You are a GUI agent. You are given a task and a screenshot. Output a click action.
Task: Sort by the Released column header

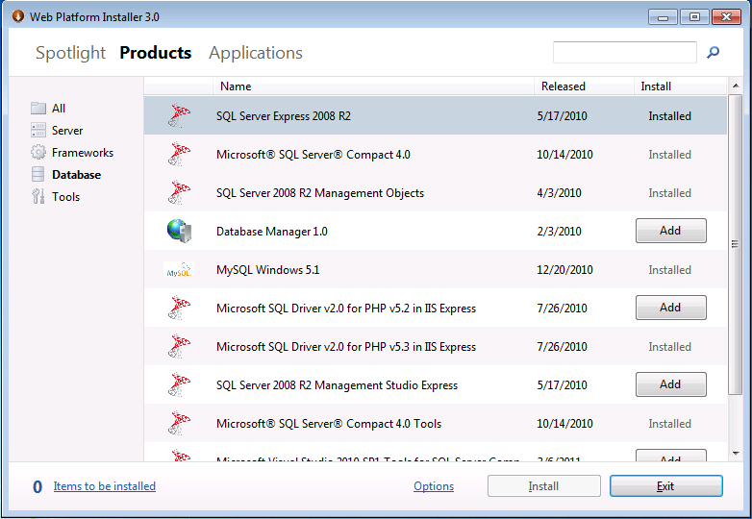tap(584, 86)
